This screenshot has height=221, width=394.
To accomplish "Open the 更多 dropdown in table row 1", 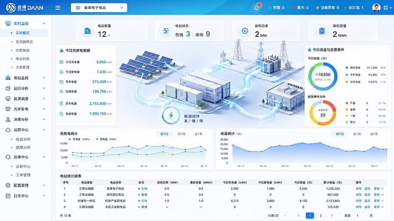I will 379,188.
